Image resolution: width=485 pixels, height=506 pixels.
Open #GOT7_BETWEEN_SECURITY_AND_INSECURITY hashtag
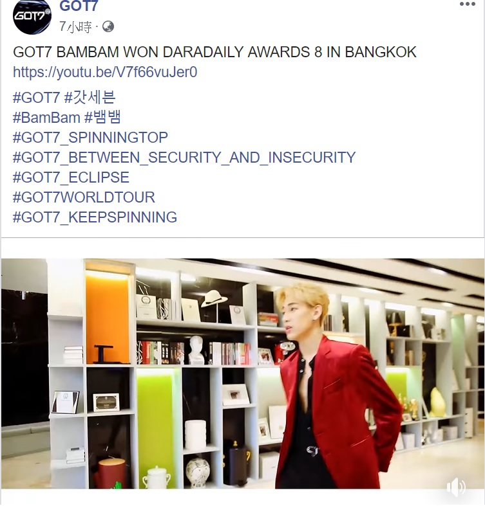coord(184,158)
